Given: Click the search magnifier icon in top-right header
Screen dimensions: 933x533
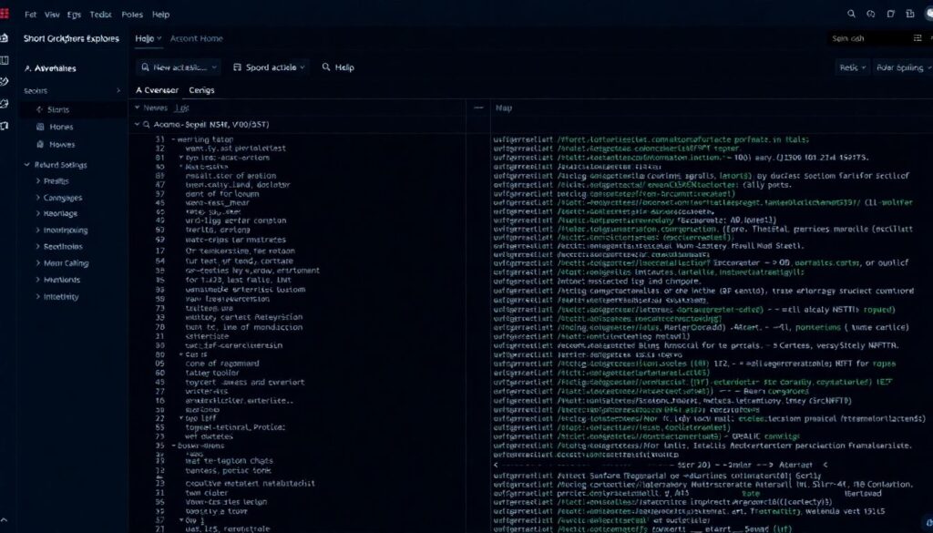Looking at the screenshot, I should point(851,14).
